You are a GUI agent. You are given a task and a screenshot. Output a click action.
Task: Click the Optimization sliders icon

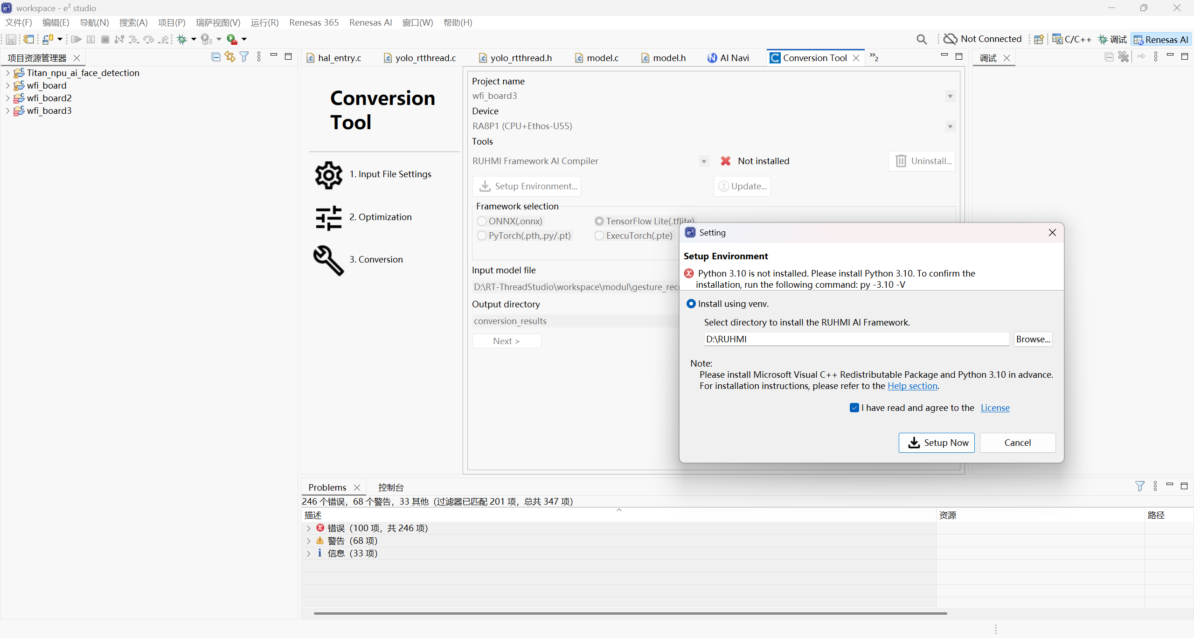(329, 218)
